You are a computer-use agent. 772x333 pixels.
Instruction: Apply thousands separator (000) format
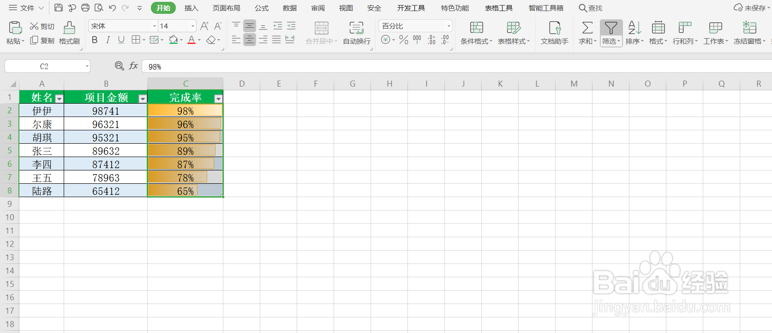(x=417, y=40)
